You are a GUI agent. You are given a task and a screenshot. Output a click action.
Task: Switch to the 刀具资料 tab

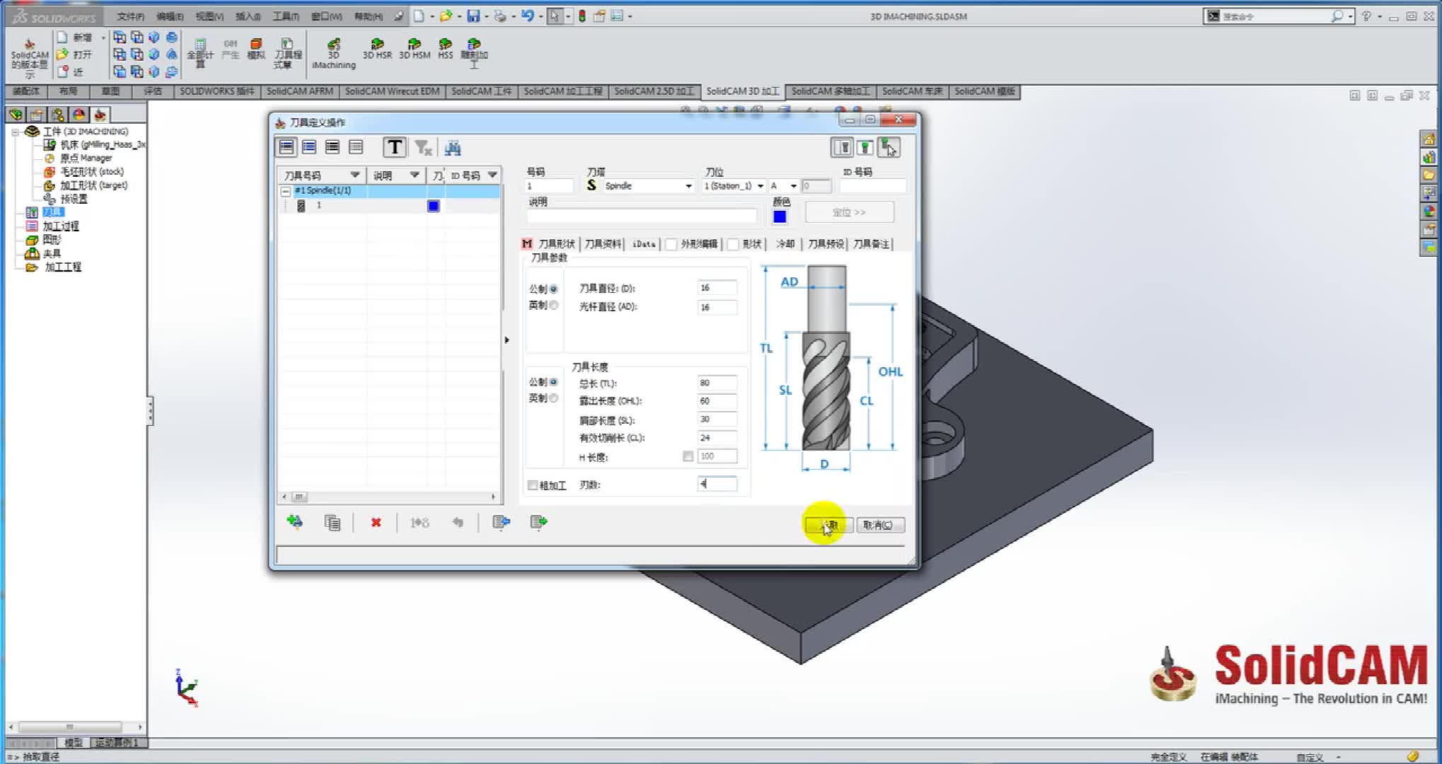coord(602,243)
